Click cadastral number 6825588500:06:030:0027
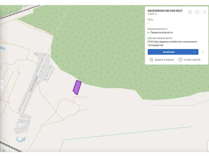This screenshot has height=156, width=209. point(165,11)
